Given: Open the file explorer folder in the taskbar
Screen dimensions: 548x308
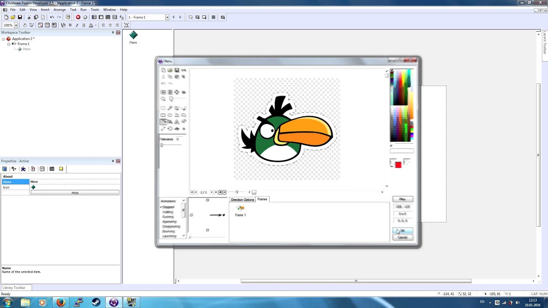Looking at the screenshot, I should (25, 302).
